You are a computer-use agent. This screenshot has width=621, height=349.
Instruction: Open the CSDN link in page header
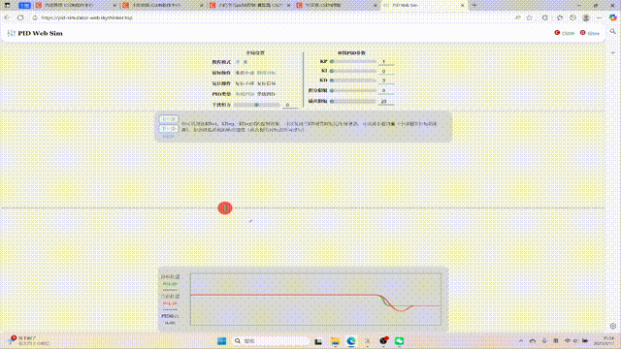565,33
